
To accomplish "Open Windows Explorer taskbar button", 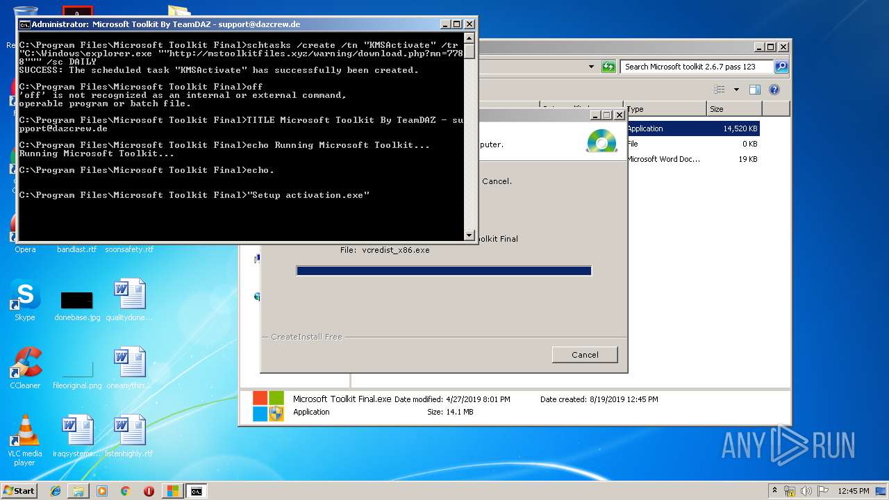I will pyautogui.click(x=78, y=491).
